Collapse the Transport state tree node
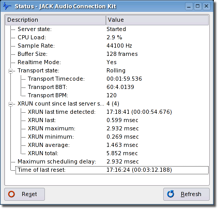 tap(11, 71)
